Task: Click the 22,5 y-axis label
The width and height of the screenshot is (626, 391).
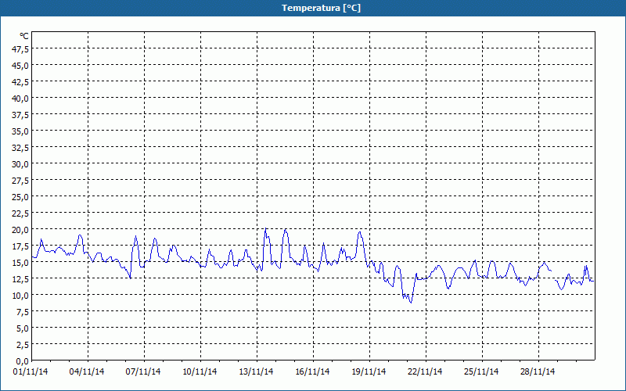Action: (x=21, y=213)
